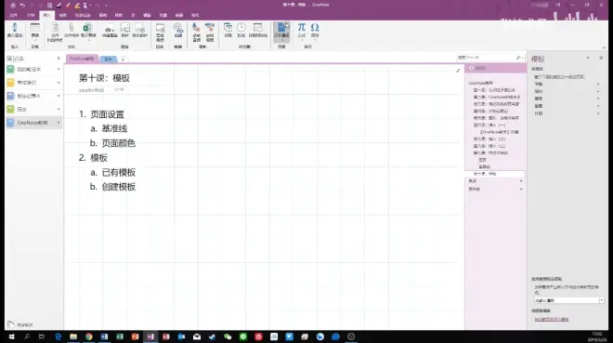The image size is (613, 343).
Task: Click the Page Templates ribbon button
Action: (281, 31)
